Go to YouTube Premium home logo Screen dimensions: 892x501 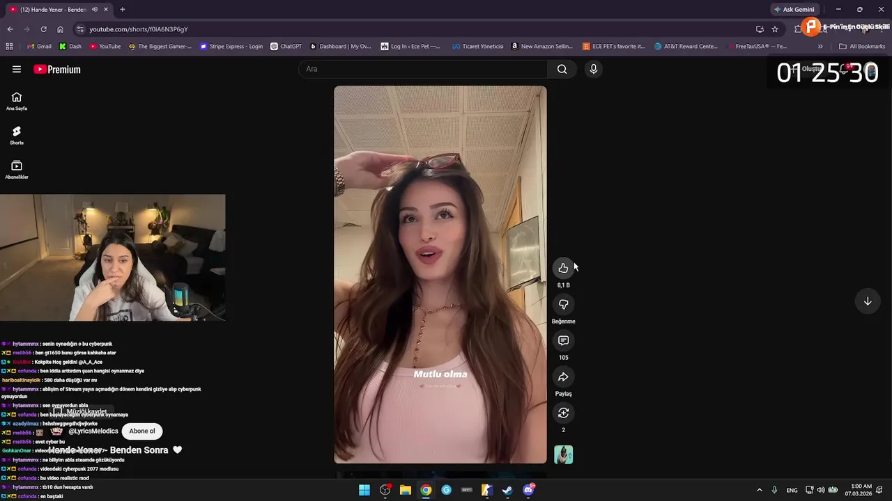tap(57, 69)
